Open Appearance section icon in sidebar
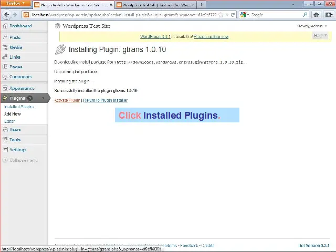Viewport: 336px width, 252px height. (5, 88)
